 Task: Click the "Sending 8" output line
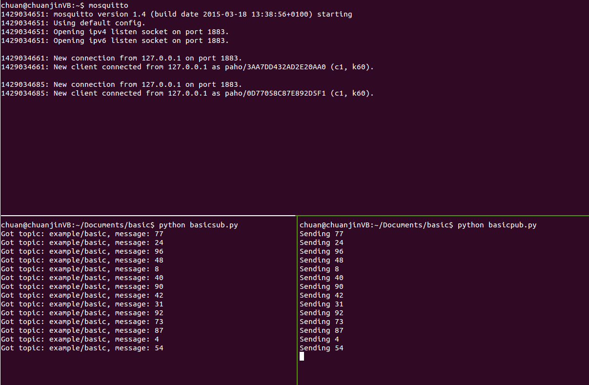[319, 269]
